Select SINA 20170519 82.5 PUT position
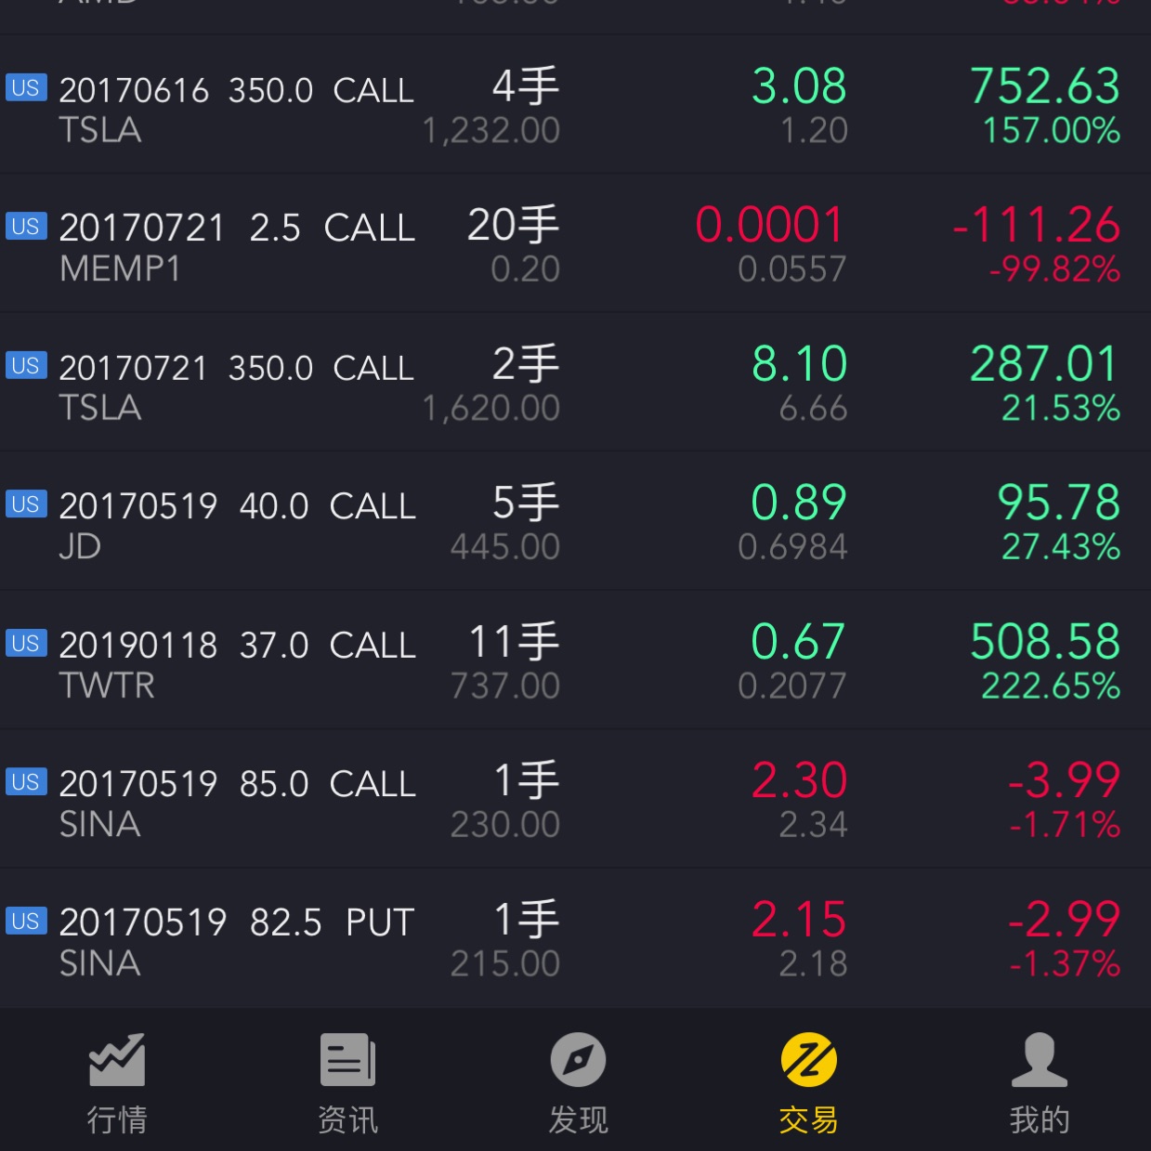The width and height of the screenshot is (1151, 1151). (x=237, y=923)
